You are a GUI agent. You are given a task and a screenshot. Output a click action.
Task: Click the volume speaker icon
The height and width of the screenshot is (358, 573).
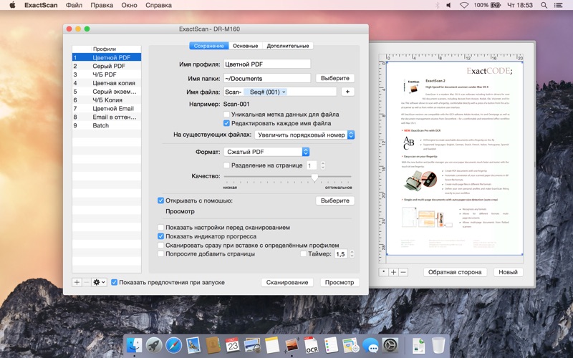(x=449, y=5)
